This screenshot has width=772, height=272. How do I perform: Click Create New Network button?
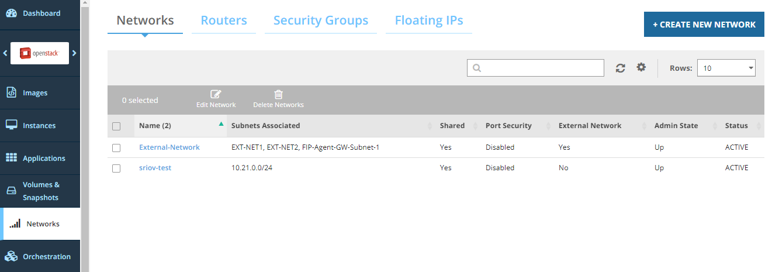[x=704, y=25]
